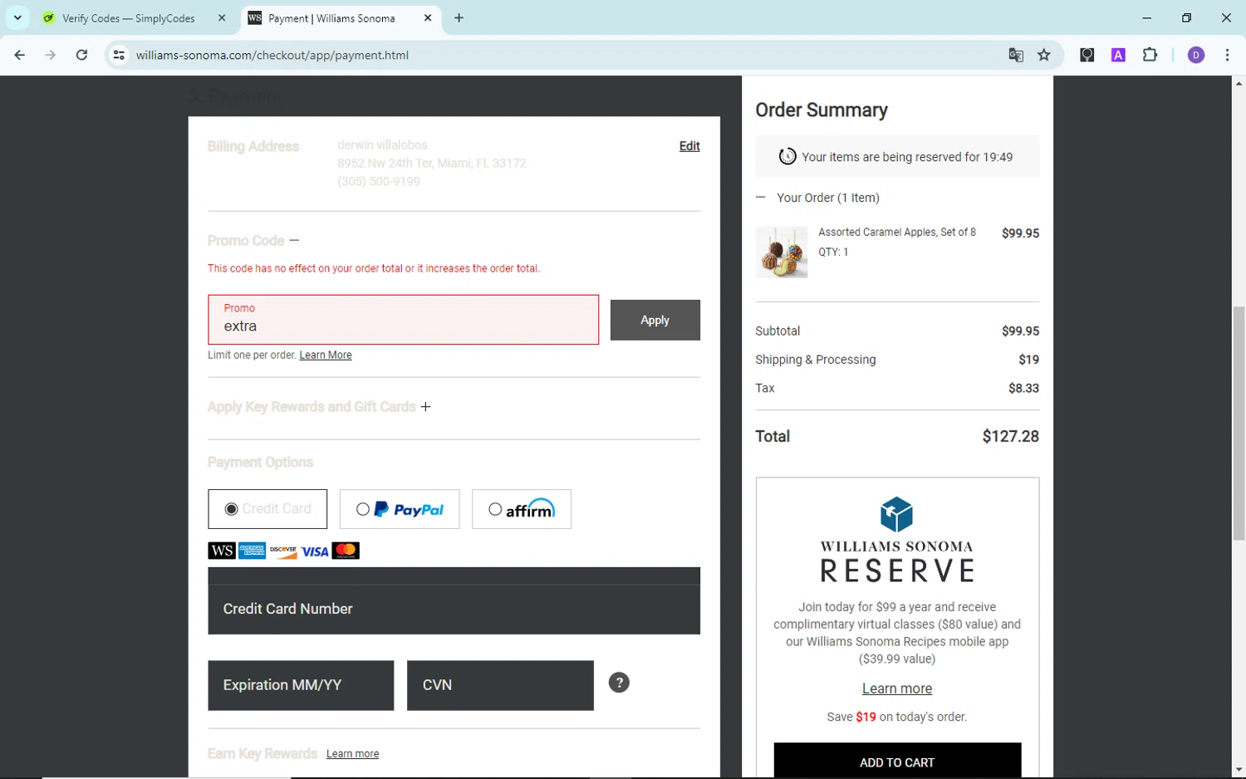The image size is (1246, 779).
Task: Open the dark square extension icon
Action: point(1087,55)
